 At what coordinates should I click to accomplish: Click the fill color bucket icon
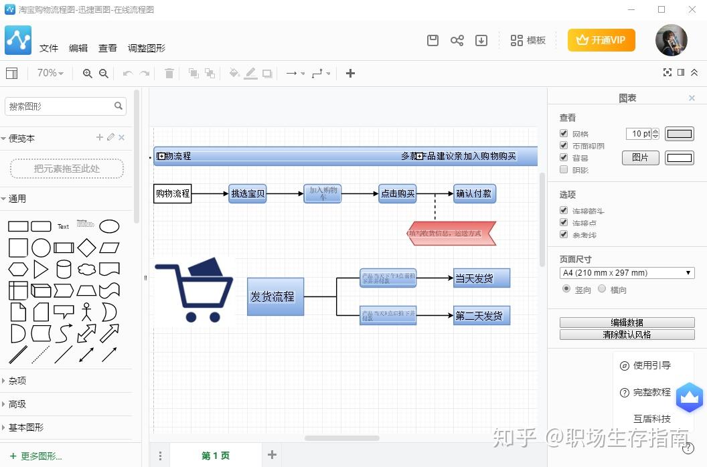click(x=234, y=73)
